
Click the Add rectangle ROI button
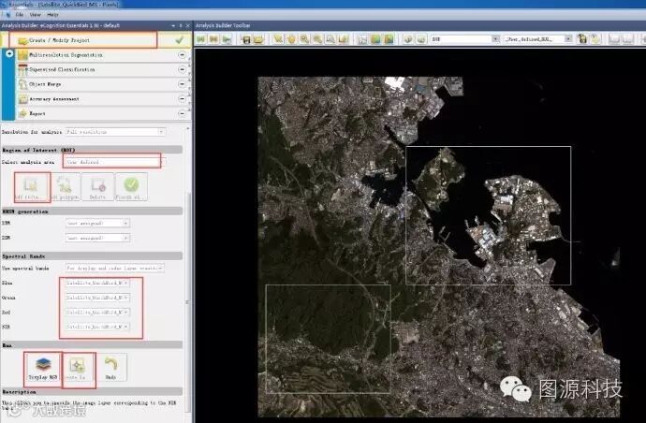[31, 187]
